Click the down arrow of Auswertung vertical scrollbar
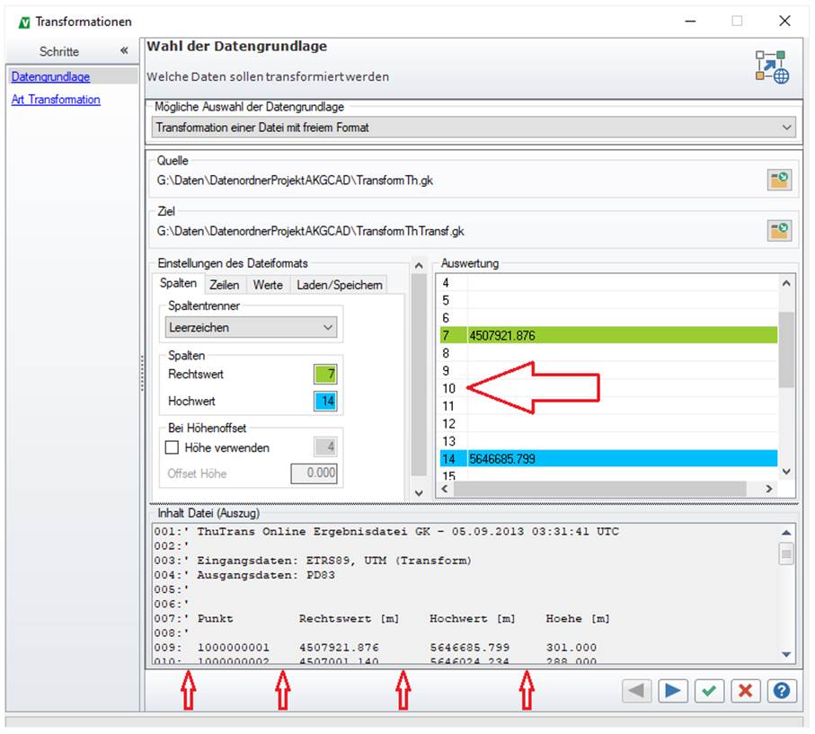This screenshot has height=734, width=815. 786,472
